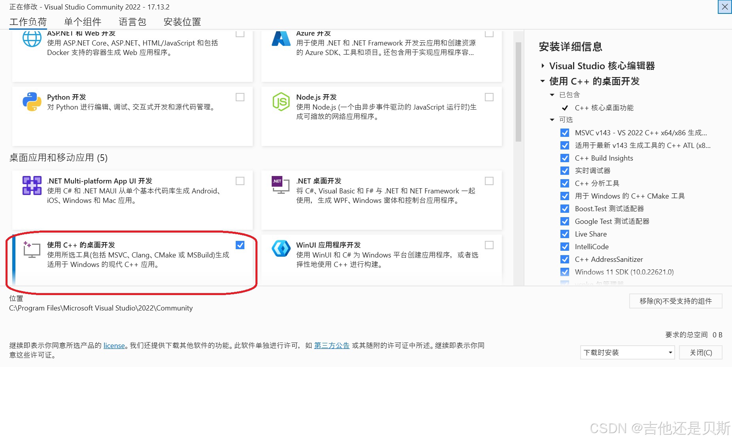Collapse the 可选 component list
The image size is (732, 441).
pyautogui.click(x=552, y=119)
